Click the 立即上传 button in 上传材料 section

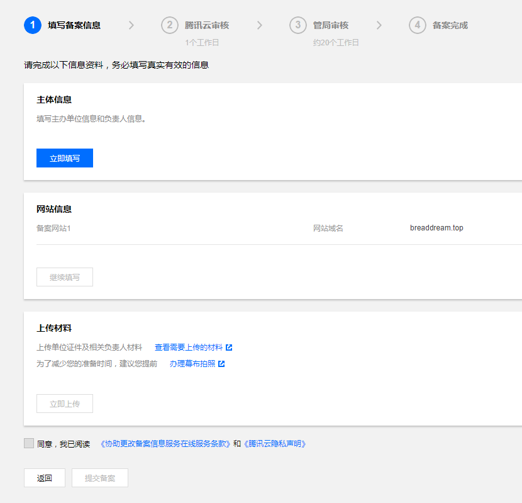[x=64, y=404]
